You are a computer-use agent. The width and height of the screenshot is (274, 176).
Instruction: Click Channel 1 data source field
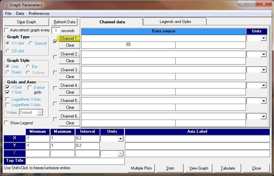(x=164, y=38)
